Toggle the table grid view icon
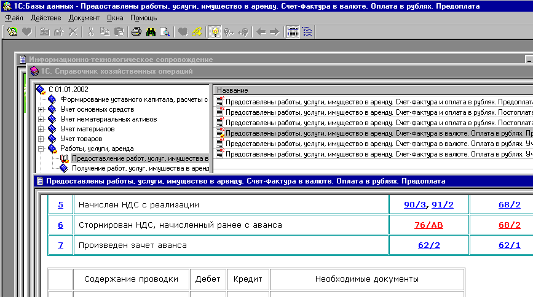Viewport: 533px width, 297px height. tap(293, 32)
